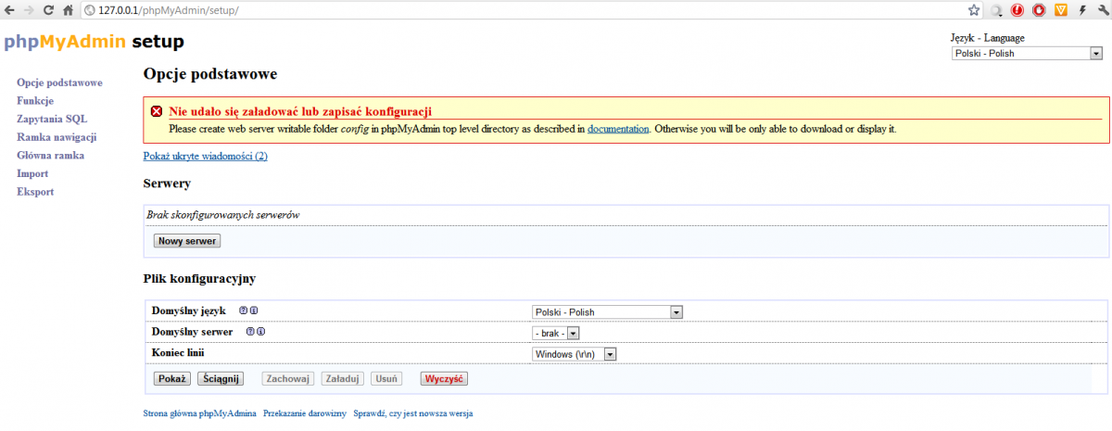This screenshot has height=431, width=1112.
Task: Click the red Wyczyść button
Action: (445, 378)
